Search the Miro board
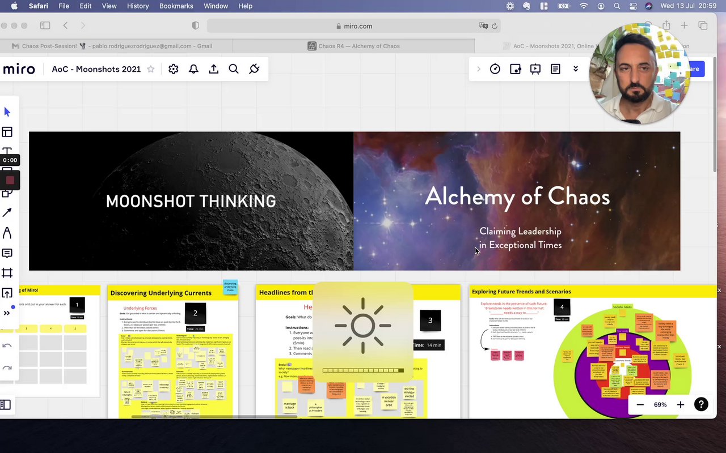The height and width of the screenshot is (453, 726). point(234,69)
